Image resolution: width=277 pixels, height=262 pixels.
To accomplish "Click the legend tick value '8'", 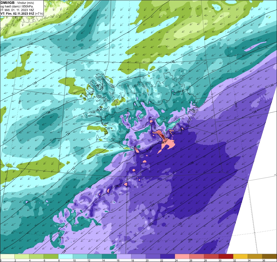I will 59,260.
